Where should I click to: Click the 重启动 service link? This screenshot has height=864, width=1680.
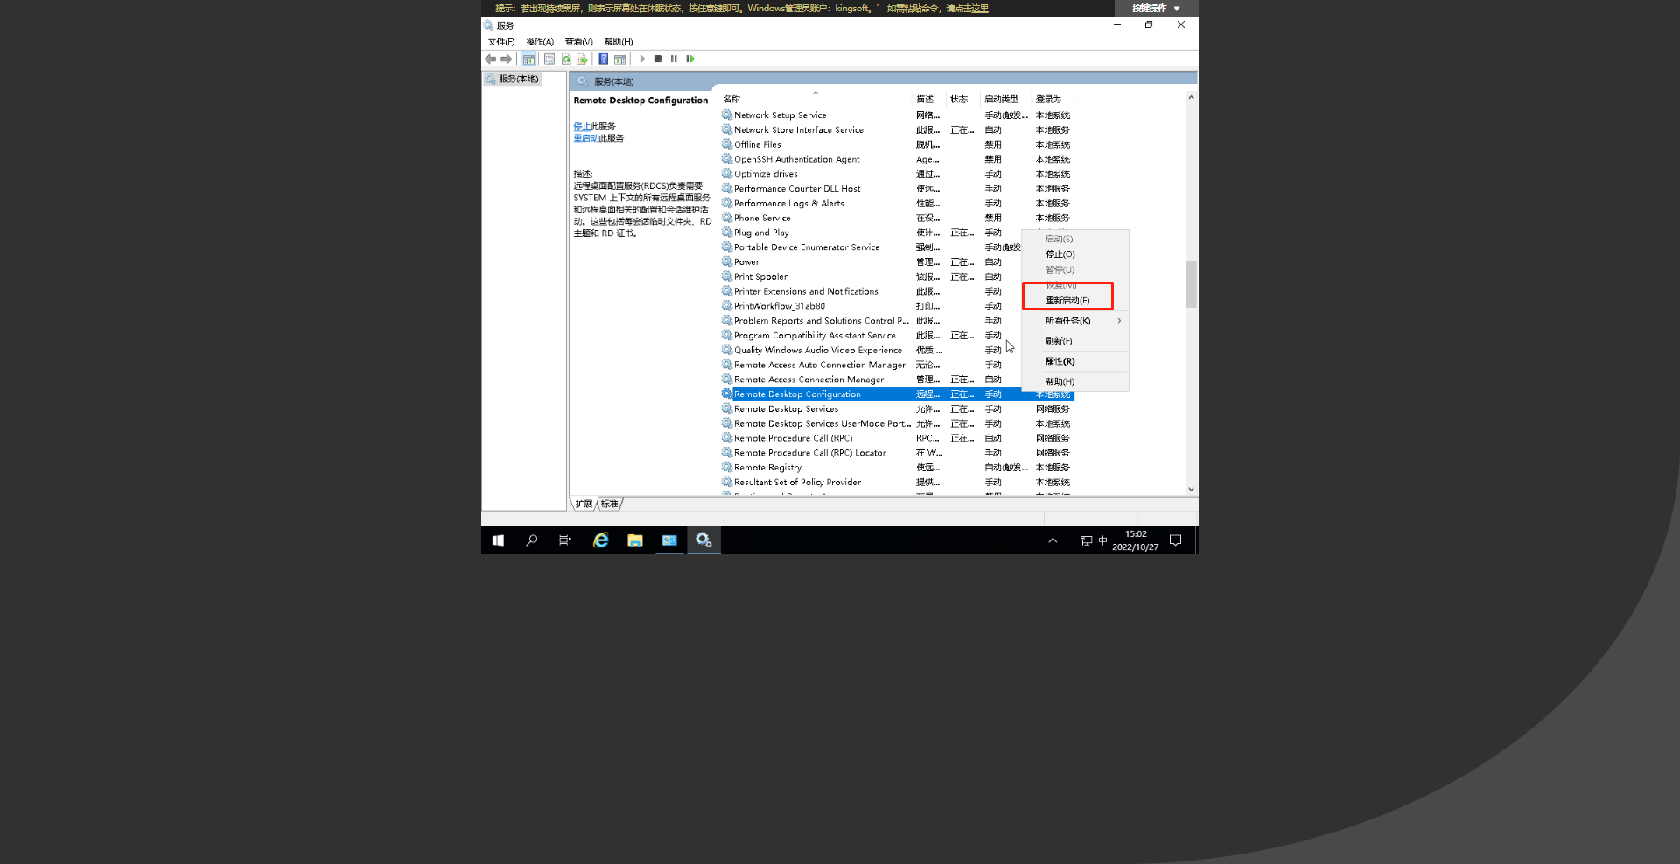[585, 138]
